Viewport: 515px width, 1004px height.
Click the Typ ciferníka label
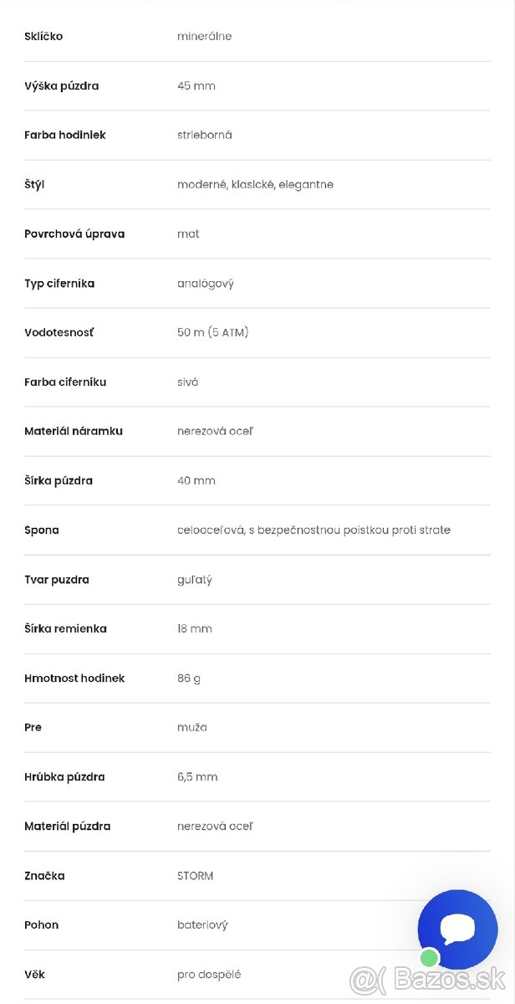tap(59, 284)
